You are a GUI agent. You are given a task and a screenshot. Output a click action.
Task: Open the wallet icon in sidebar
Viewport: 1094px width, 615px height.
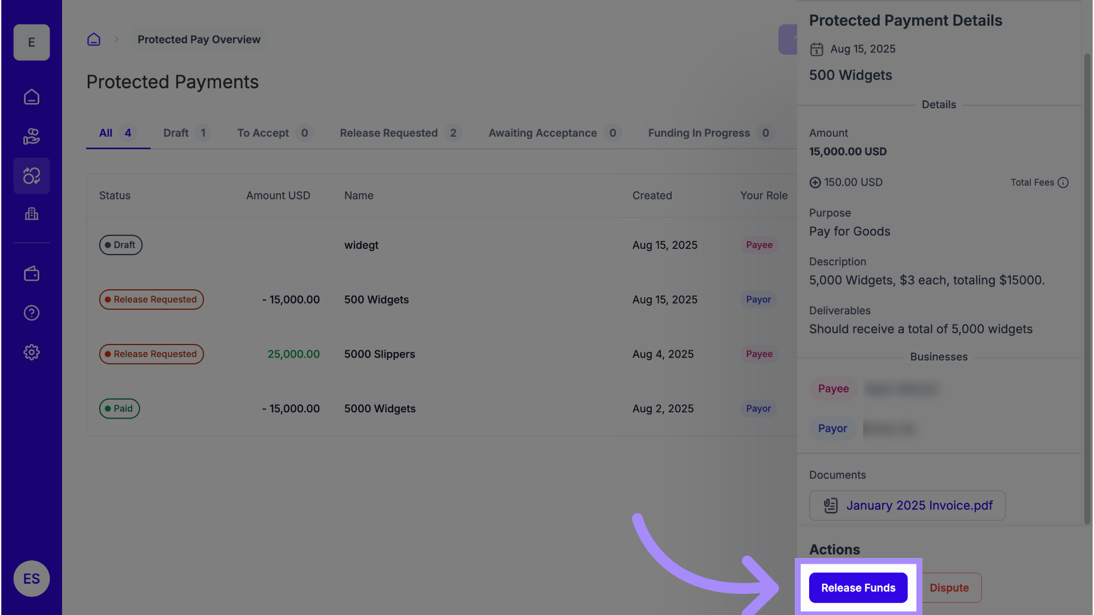pos(31,274)
